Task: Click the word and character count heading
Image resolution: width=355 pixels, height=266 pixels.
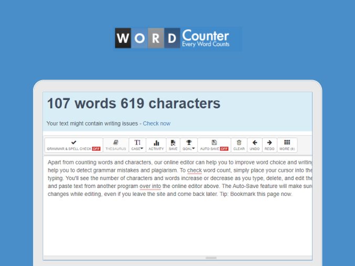Action: [134, 104]
